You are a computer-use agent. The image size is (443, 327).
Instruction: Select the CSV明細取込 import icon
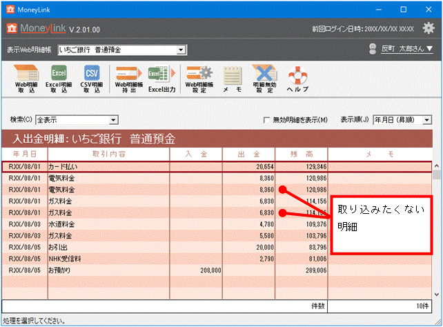(92, 79)
